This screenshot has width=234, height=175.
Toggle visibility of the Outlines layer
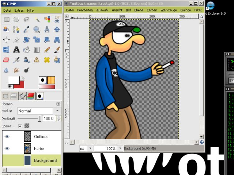pyautogui.click(x=7, y=136)
